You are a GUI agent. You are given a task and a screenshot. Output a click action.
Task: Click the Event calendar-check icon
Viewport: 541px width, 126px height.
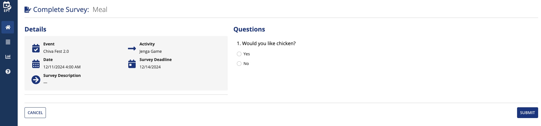36,48
